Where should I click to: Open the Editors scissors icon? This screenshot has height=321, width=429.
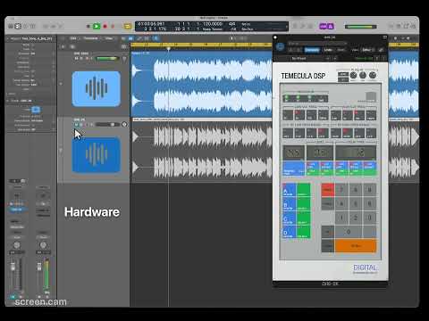point(61,27)
